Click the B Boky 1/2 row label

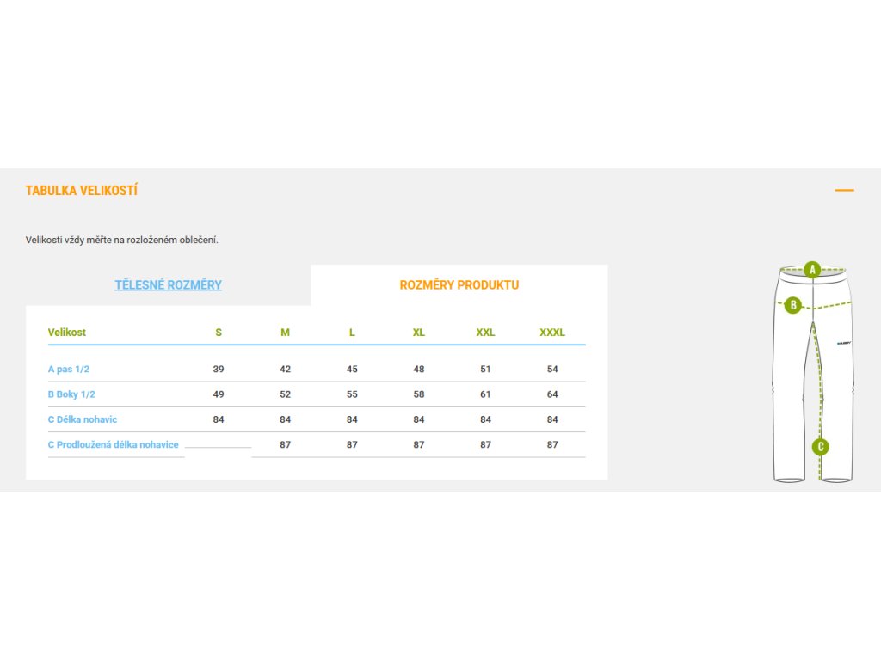(x=71, y=394)
